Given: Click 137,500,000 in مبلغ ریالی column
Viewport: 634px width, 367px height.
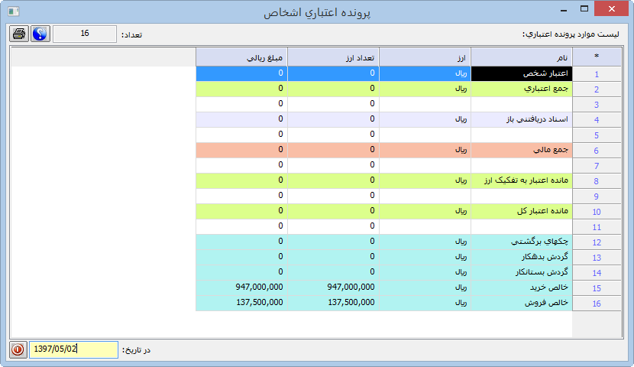Looking at the screenshot, I should pos(242,303).
